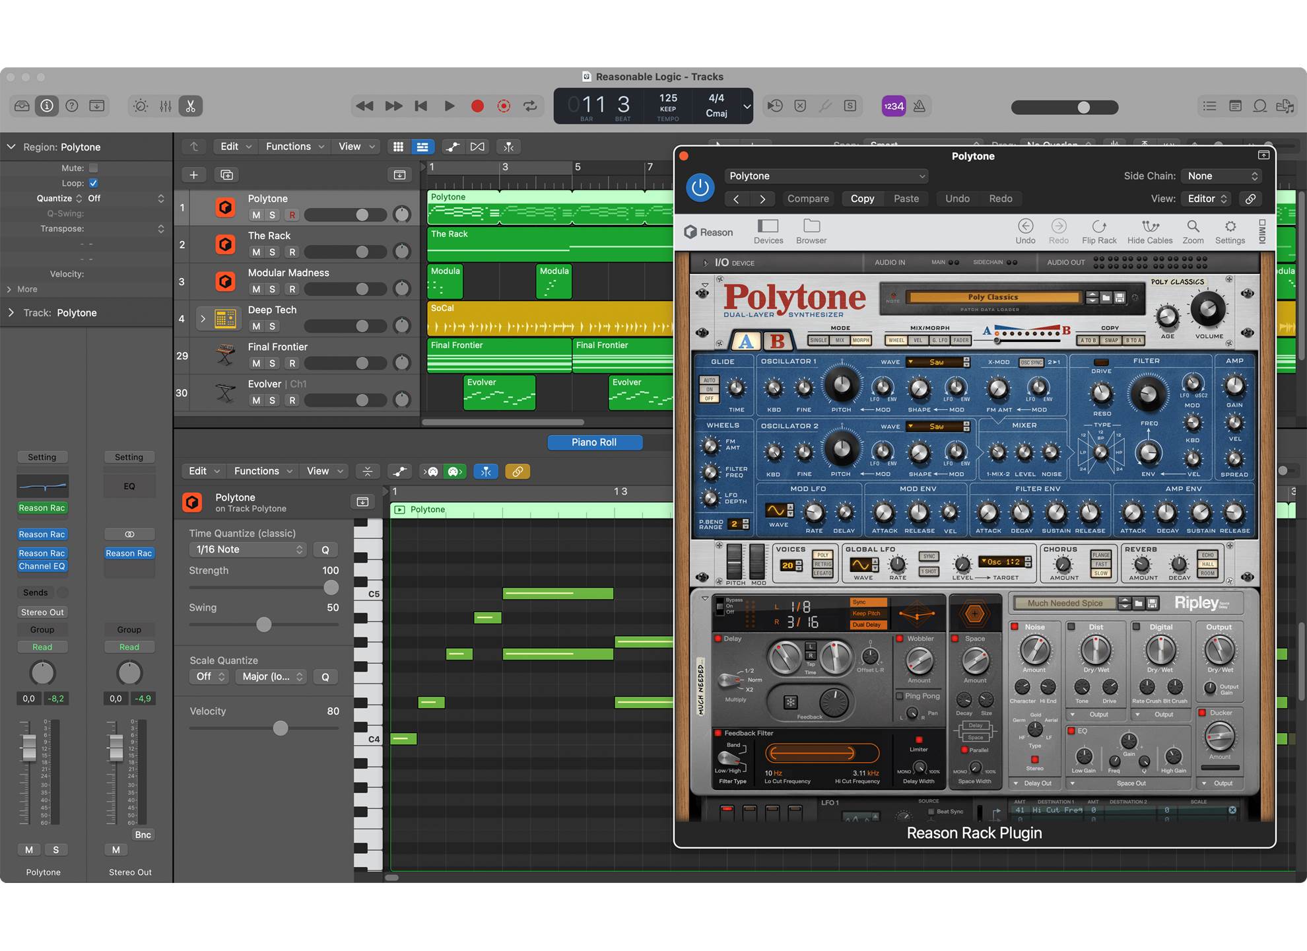Click Hide Cables icon in Reason plugin
Screen dimensions: 1307x951
pyautogui.click(x=1150, y=231)
